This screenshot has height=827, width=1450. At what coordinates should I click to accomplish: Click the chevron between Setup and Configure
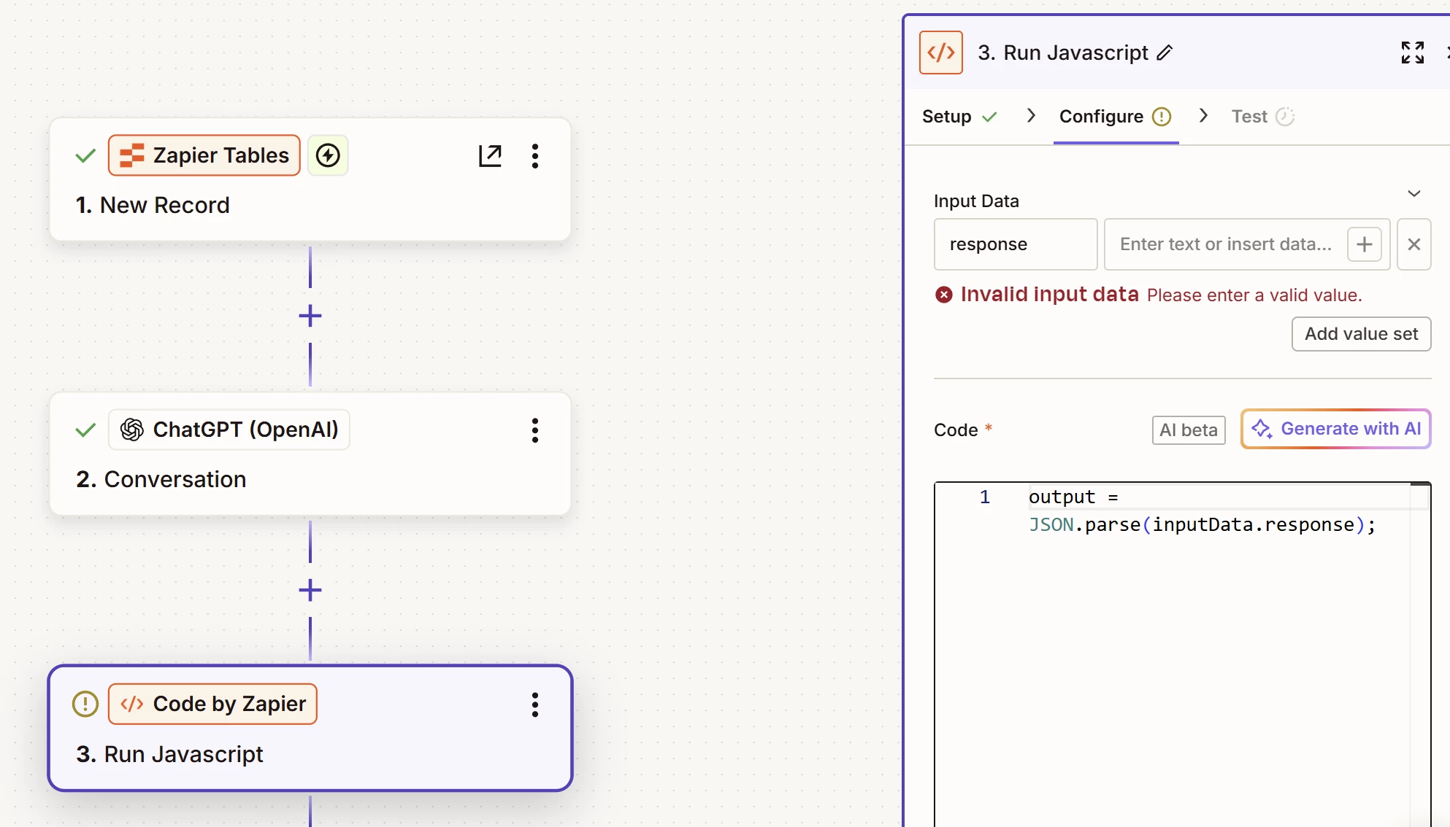pyautogui.click(x=1031, y=116)
